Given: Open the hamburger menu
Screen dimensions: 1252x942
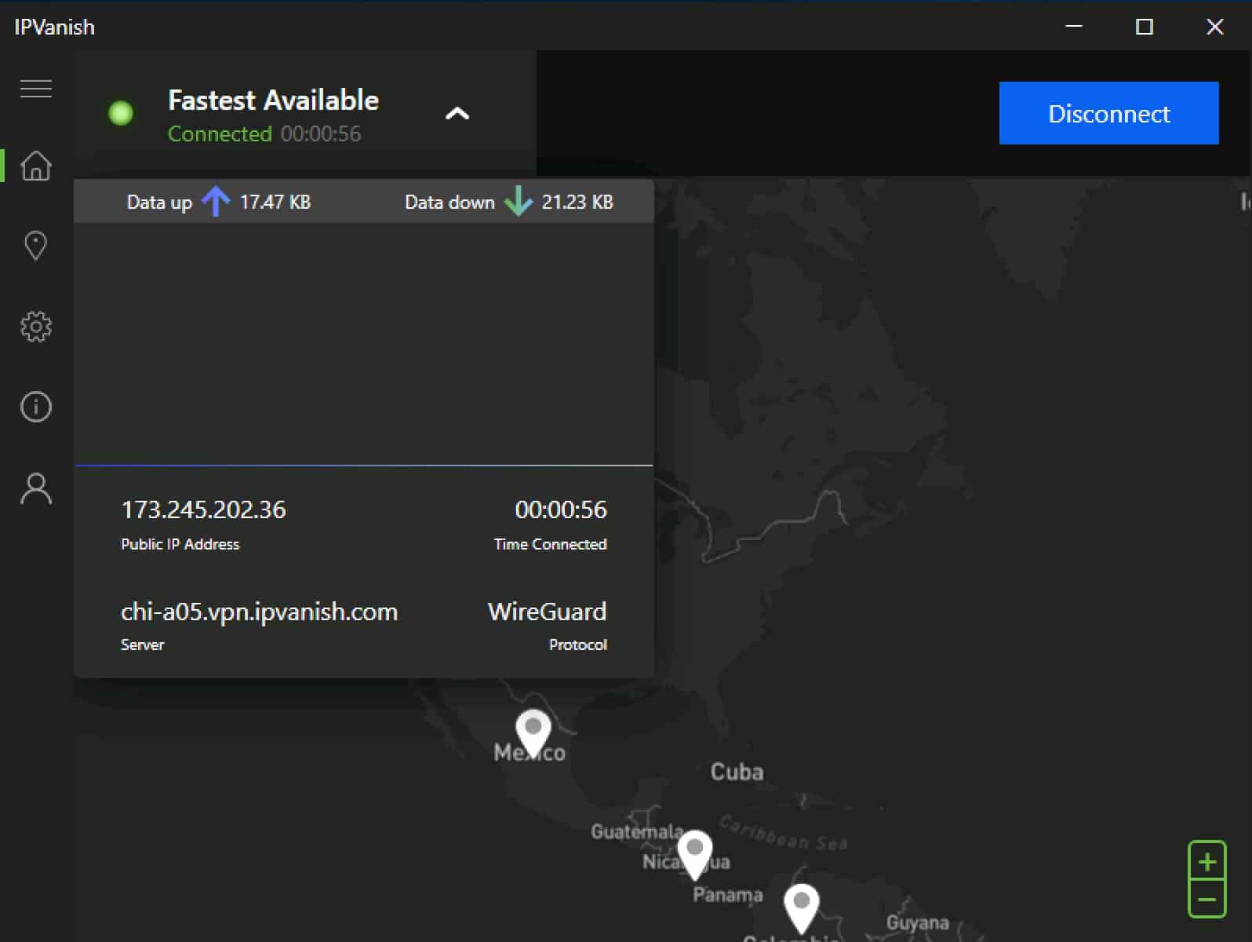Looking at the screenshot, I should pos(36,89).
